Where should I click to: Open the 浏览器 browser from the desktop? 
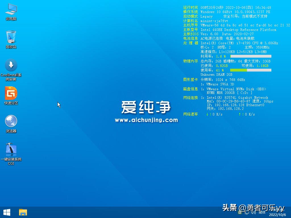[x=11, y=122]
